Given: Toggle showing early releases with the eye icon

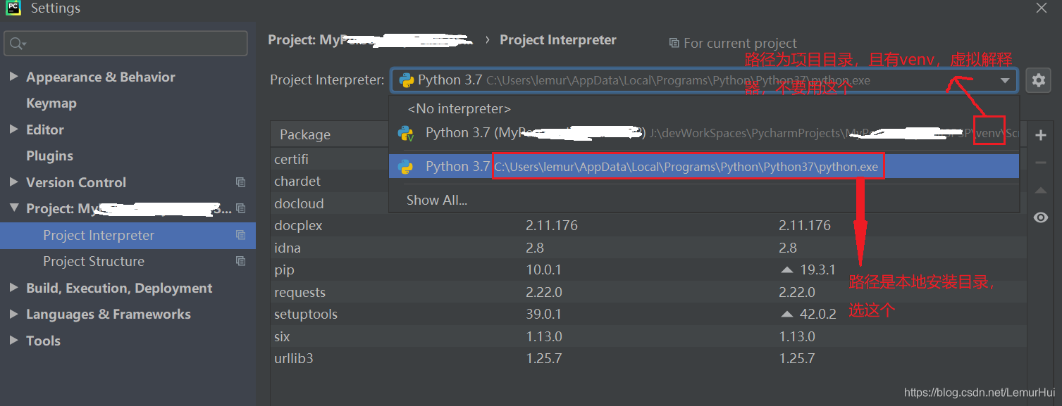Looking at the screenshot, I should pyautogui.click(x=1040, y=217).
